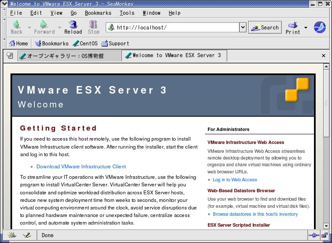The image size is (332, 243).
Task: Collapse the personal toolbar grippy
Action: tap(5, 43)
